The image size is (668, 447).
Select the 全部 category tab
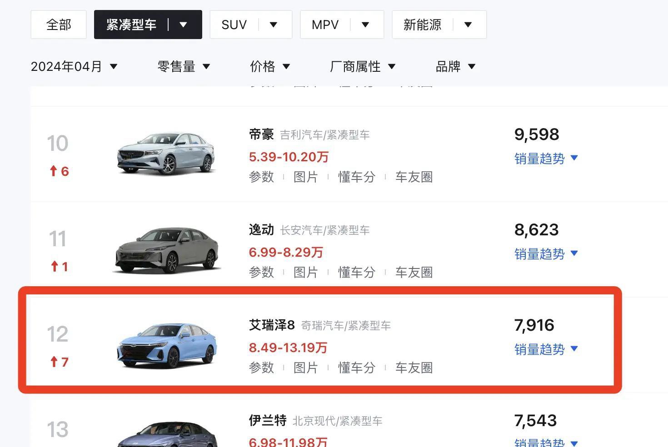tap(59, 25)
